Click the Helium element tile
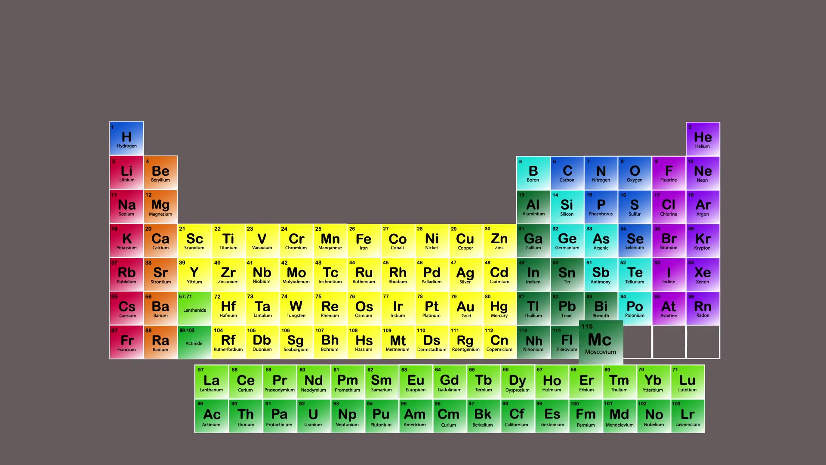The width and height of the screenshot is (826, 465). pyautogui.click(x=703, y=139)
